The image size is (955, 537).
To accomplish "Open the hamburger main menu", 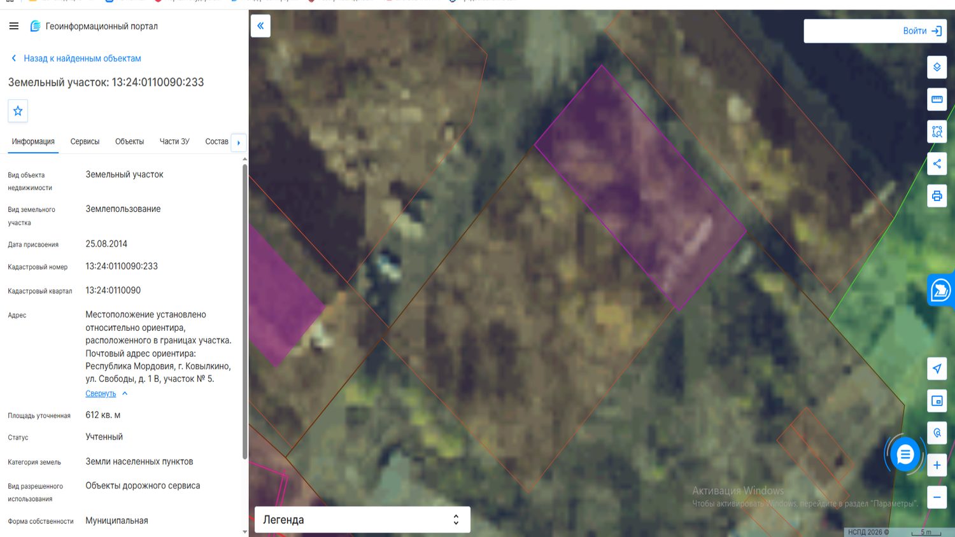I will tap(14, 26).
